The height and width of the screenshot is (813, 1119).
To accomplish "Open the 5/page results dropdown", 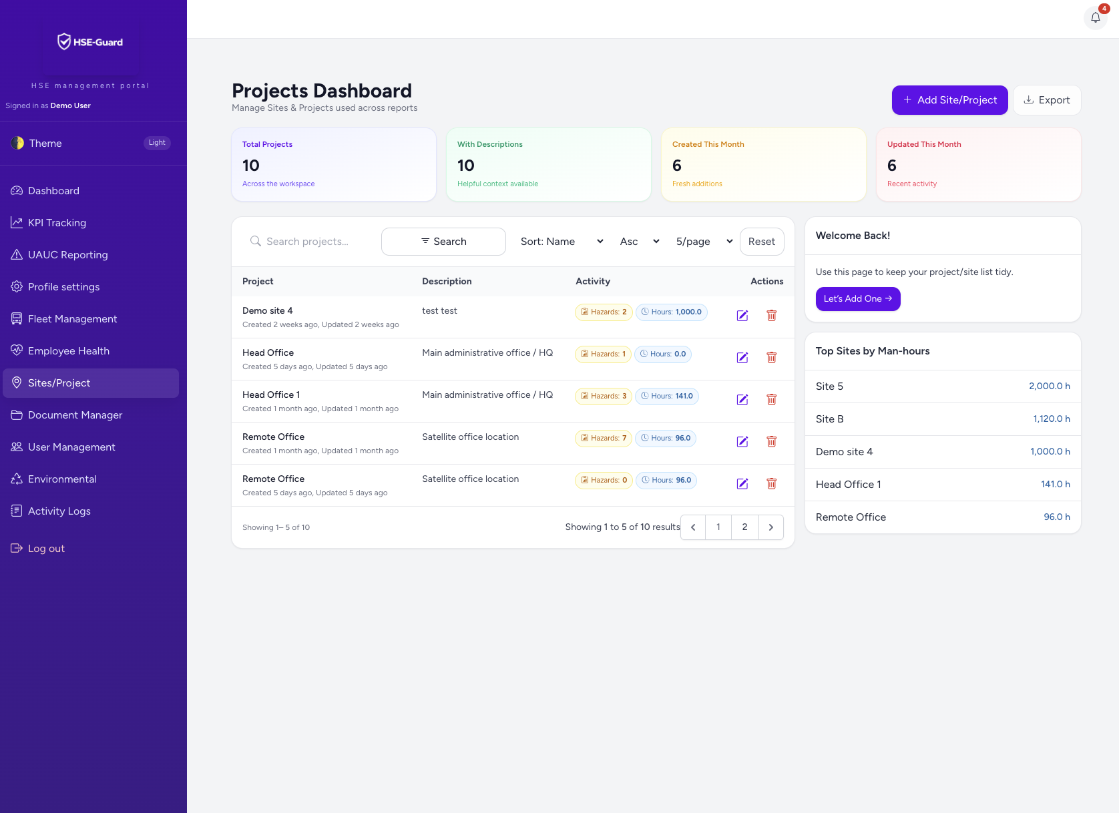I will pos(704,242).
